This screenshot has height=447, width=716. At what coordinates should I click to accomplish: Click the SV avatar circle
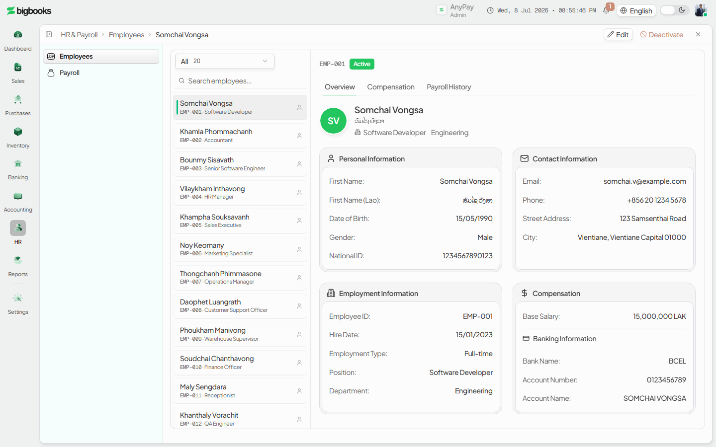pyautogui.click(x=333, y=121)
